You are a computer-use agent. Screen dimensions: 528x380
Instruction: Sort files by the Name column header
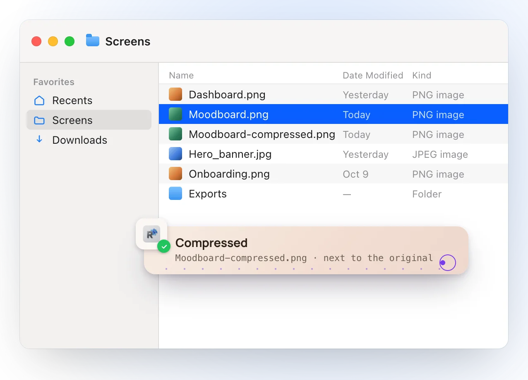(181, 75)
